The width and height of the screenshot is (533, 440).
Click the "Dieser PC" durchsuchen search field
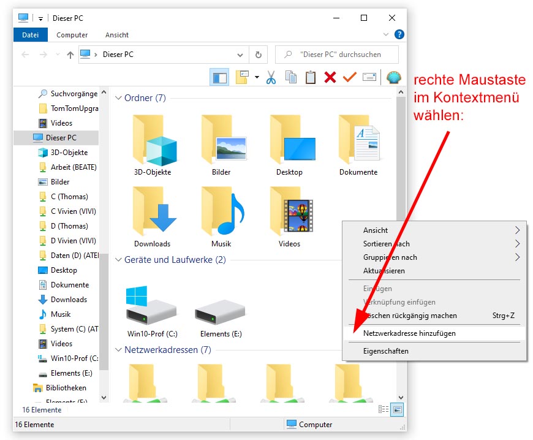343,55
